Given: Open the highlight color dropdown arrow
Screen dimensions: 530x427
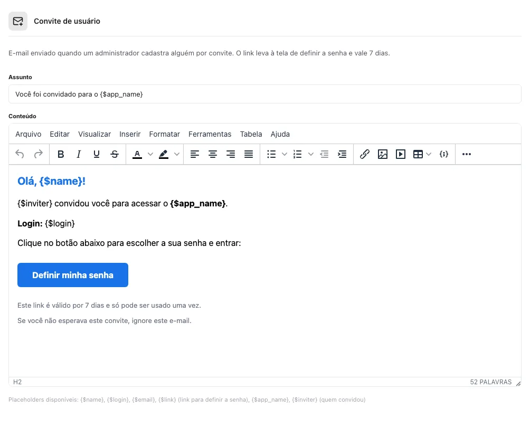Looking at the screenshot, I should [x=177, y=154].
